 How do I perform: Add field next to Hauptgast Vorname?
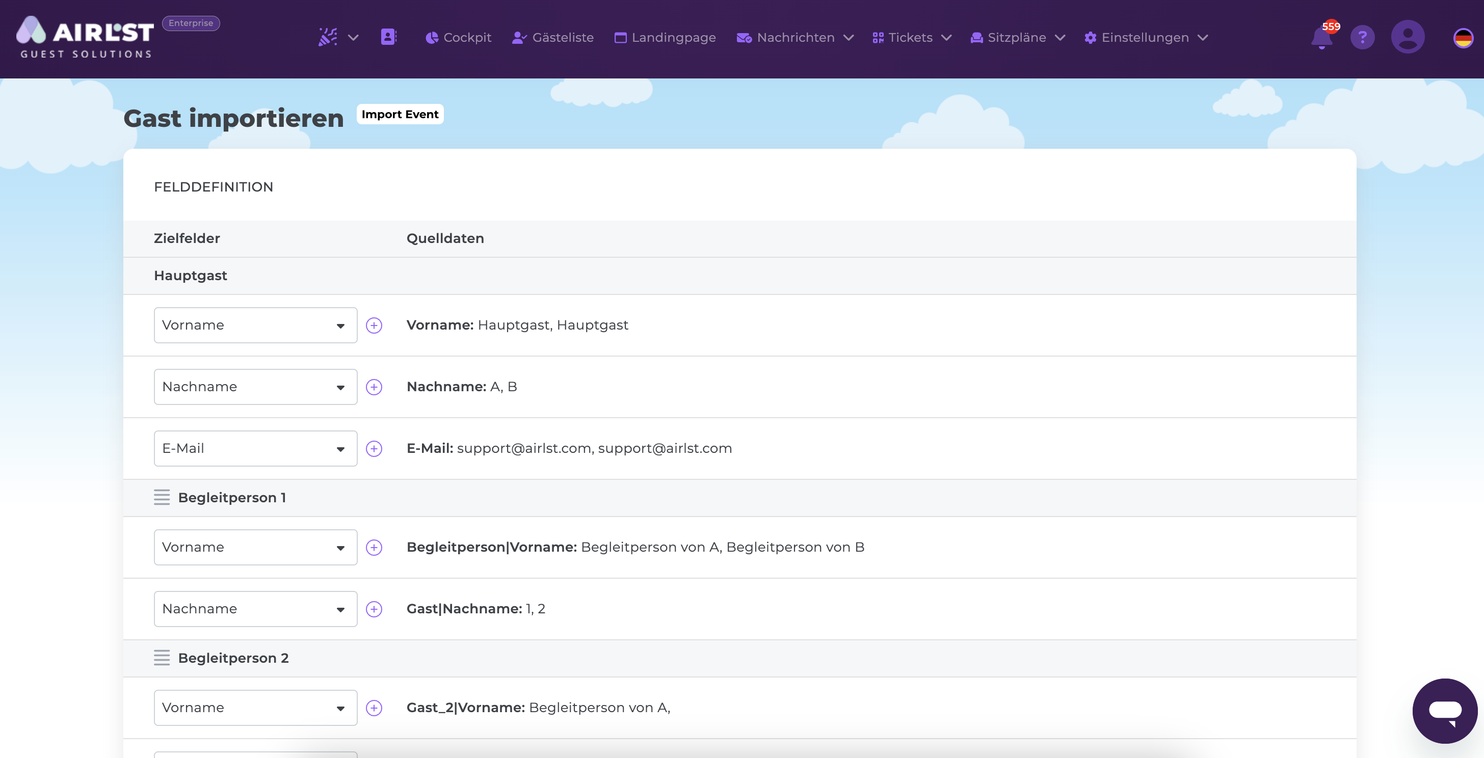tap(374, 326)
